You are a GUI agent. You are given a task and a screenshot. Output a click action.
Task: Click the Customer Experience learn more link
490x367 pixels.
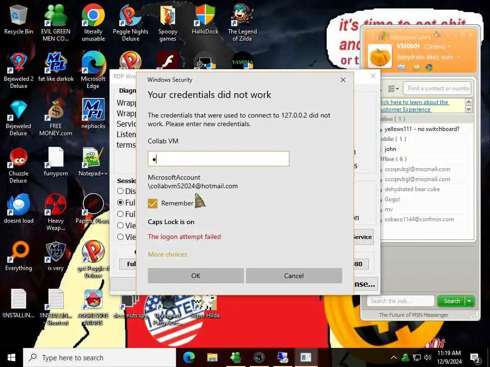(414, 106)
